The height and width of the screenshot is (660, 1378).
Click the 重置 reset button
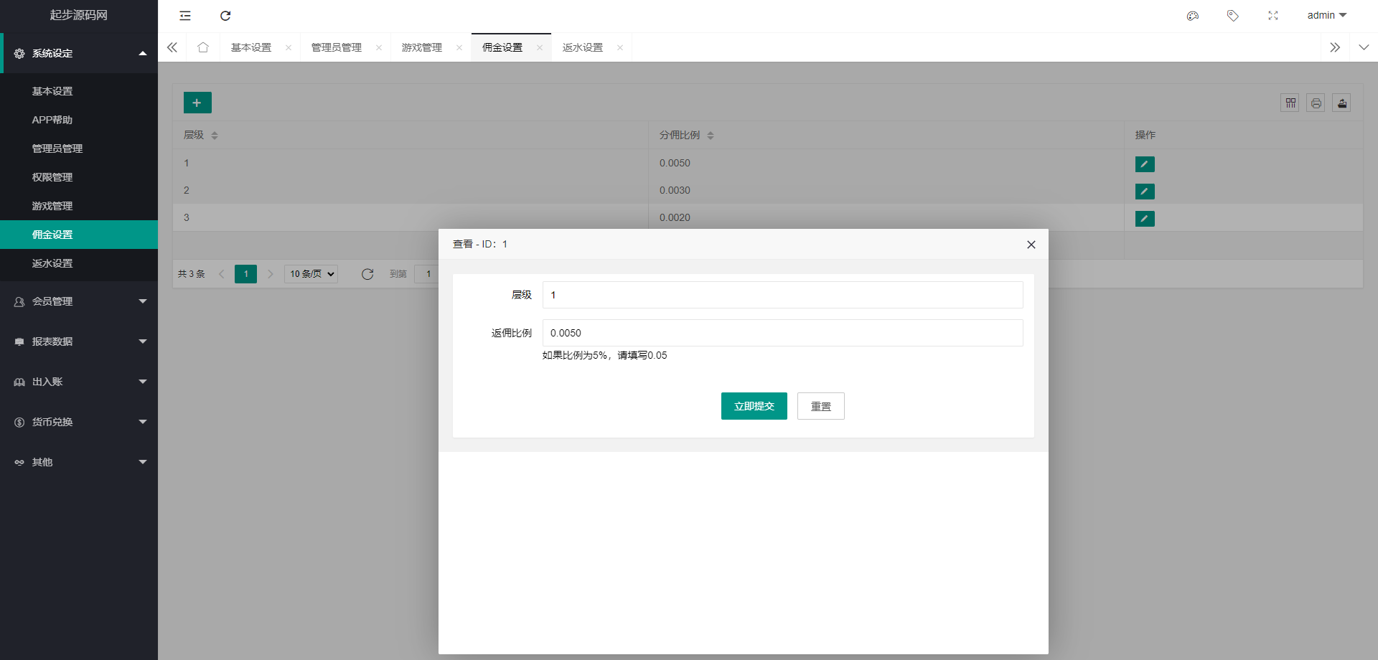(x=820, y=406)
